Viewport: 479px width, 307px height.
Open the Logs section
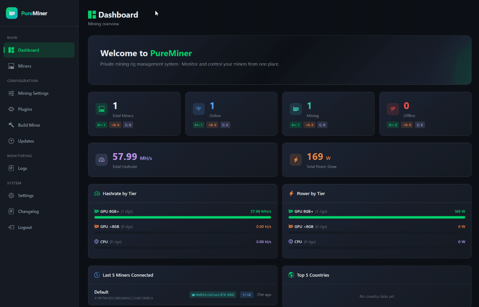pyautogui.click(x=39, y=168)
